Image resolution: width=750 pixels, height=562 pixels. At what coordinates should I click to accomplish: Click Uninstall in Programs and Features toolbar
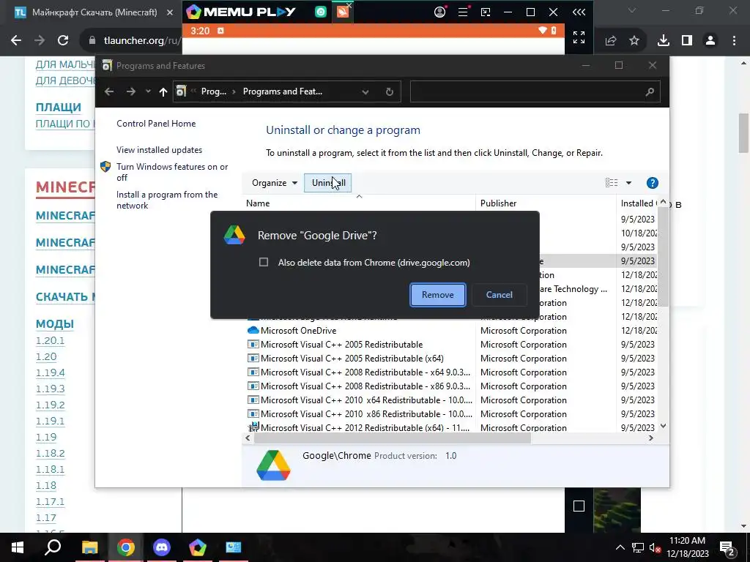328,182
